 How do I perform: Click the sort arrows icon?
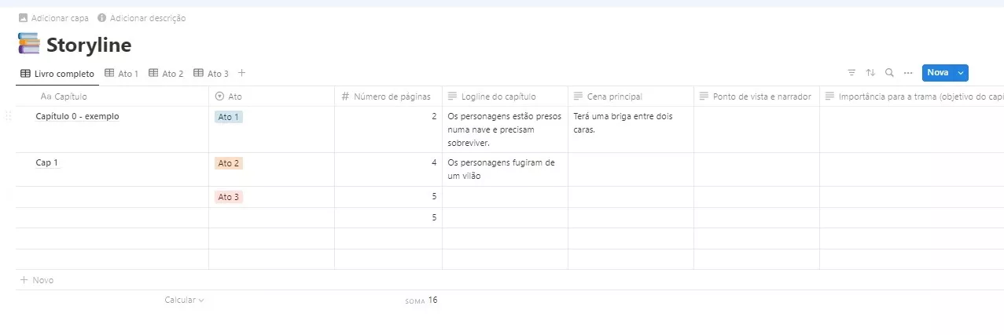pyautogui.click(x=870, y=73)
